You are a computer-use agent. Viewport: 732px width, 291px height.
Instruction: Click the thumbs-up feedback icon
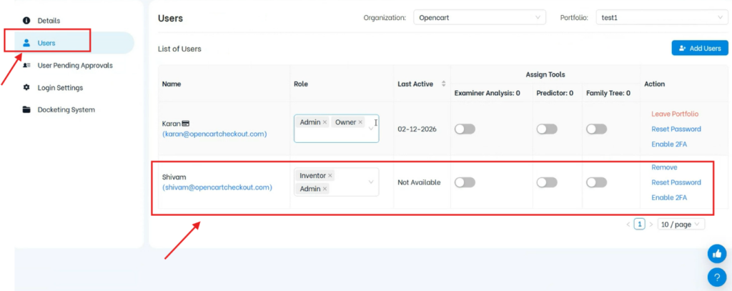(x=716, y=253)
